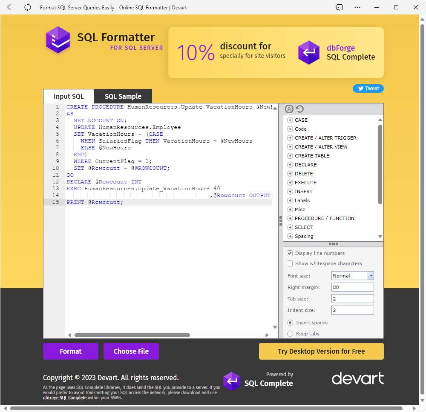The image size is (426, 412).
Task: Expand the DECLARE options group
Action: (290, 165)
